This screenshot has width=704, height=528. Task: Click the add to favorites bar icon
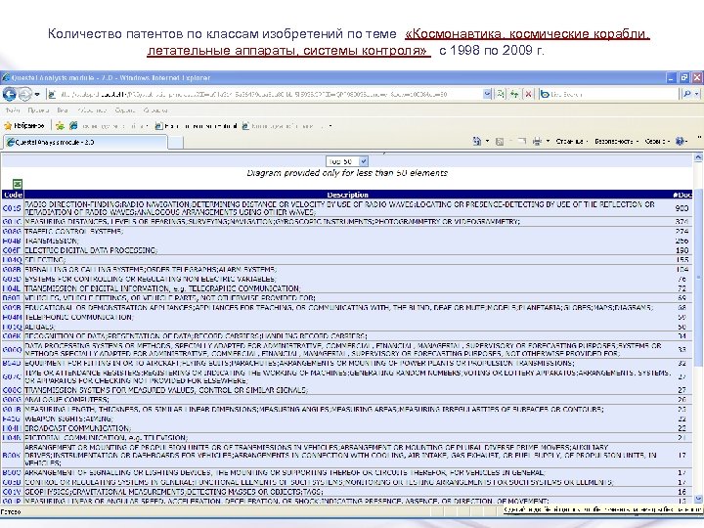60,126
